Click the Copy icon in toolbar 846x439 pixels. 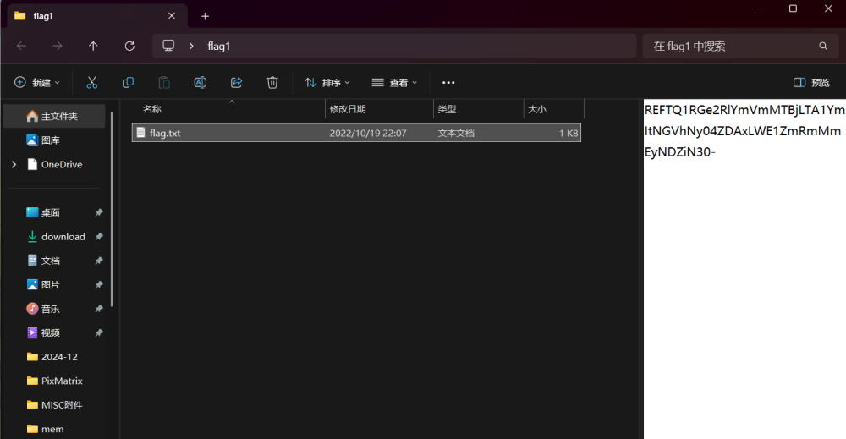click(x=128, y=83)
